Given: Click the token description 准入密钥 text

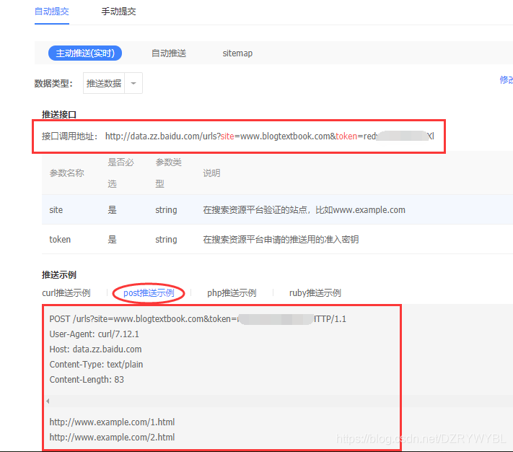Looking at the screenshot, I should tap(281, 239).
